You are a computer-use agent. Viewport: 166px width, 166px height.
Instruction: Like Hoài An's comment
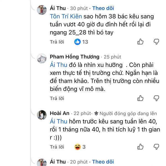click(141, 147)
